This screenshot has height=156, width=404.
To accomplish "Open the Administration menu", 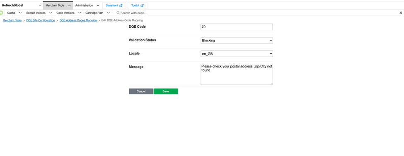I will [87, 5].
